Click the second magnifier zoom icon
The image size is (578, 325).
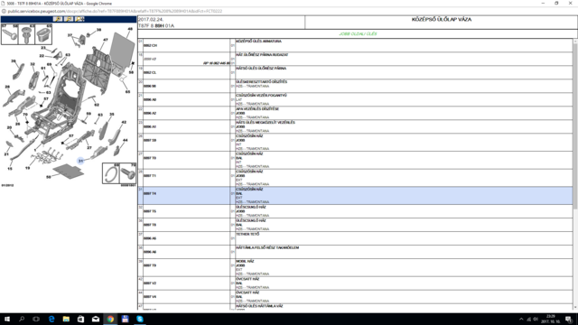(69, 19)
